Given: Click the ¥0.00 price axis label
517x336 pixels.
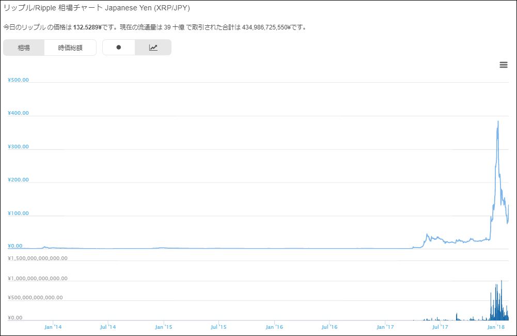Looking at the screenshot, I should point(15,246).
